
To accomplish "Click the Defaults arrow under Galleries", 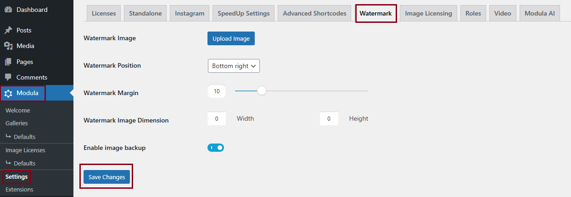I will (8, 136).
